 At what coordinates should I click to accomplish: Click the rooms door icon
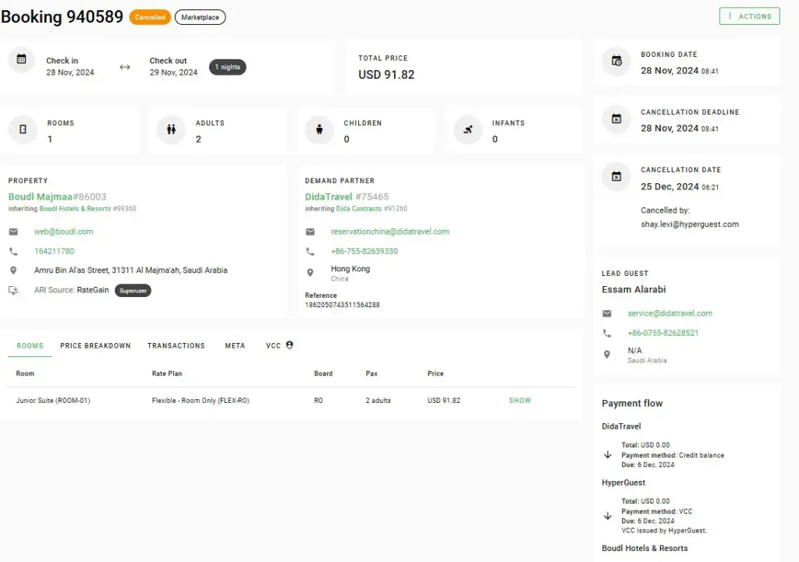(x=23, y=129)
